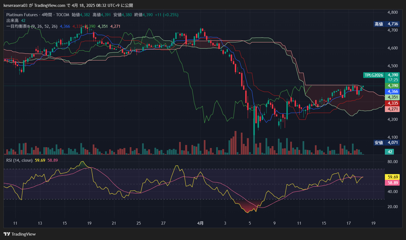Viewport: 406px width, 240px height.
Task: Click the 安値 4,071 low price marker
Action: point(386,143)
